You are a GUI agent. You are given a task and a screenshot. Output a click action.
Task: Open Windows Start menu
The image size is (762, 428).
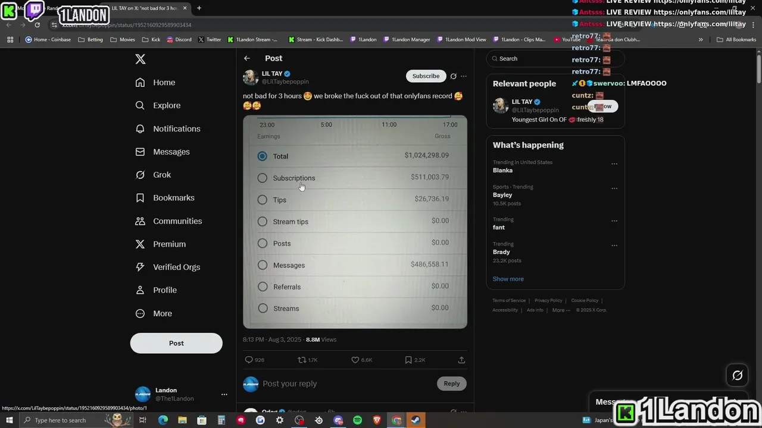tap(10, 420)
